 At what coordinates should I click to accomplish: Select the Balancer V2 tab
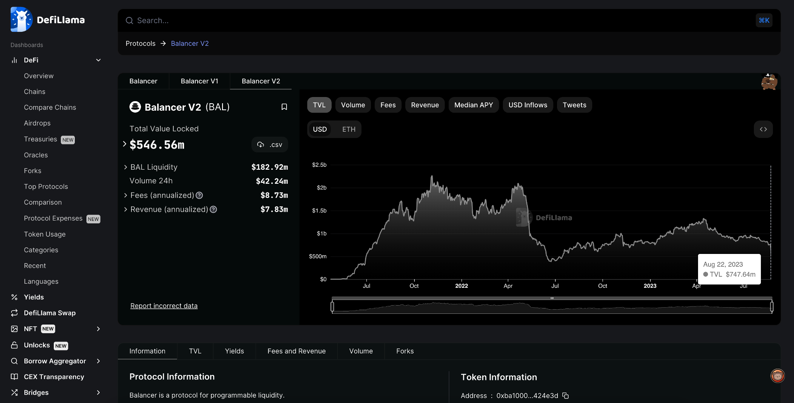261,81
